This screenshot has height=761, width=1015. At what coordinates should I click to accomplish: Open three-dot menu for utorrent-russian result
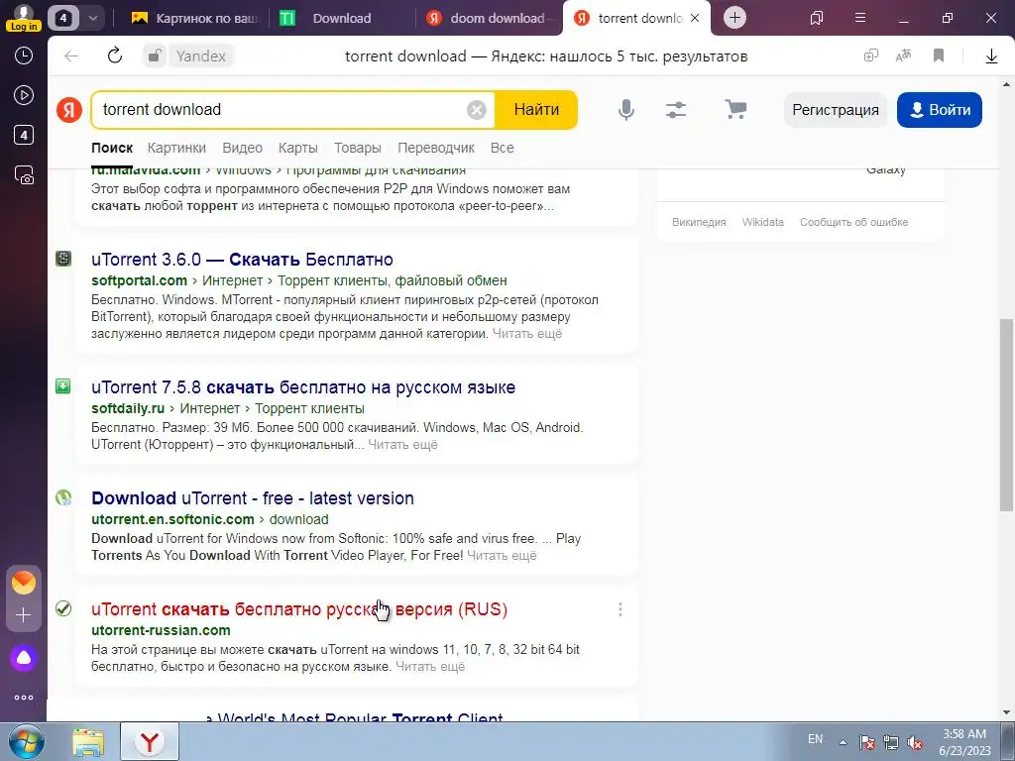pos(620,609)
